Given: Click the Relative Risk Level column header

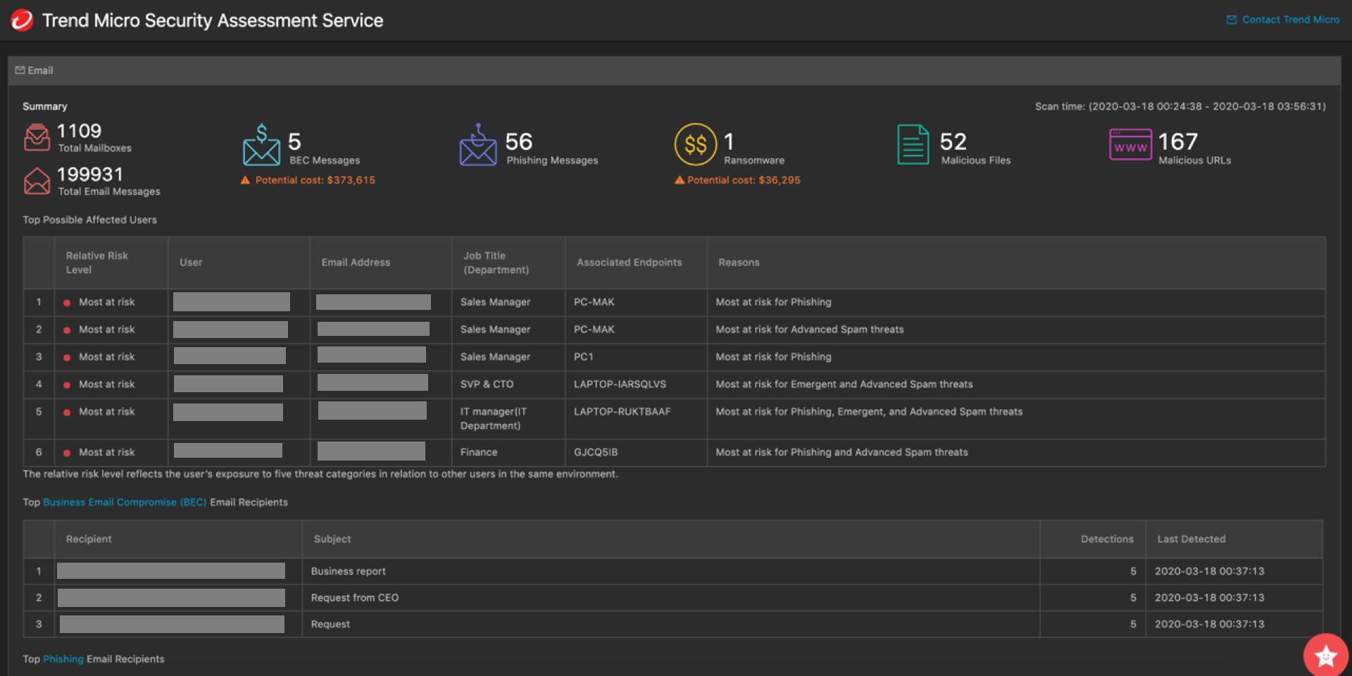Looking at the screenshot, I should (97, 263).
